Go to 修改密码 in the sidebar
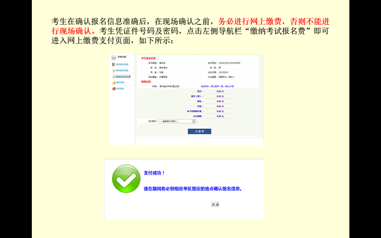This screenshot has width=381, height=238. [120, 82]
